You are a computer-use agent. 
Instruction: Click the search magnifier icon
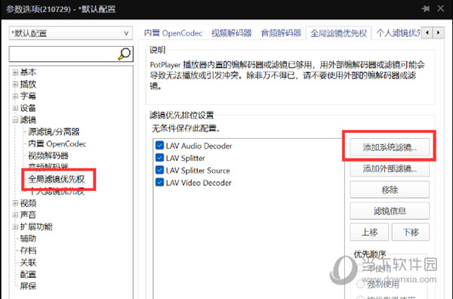[x=125, y=54]
